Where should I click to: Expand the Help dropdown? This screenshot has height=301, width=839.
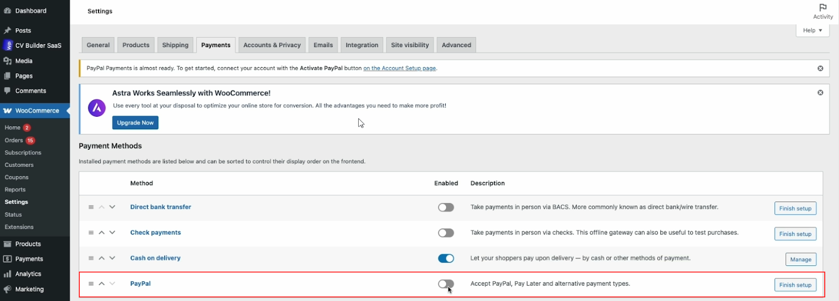click(x=813, y=30)
